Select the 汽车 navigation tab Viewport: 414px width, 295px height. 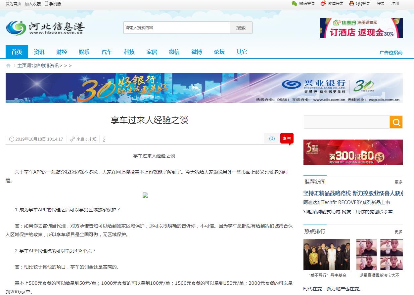coord(107,52)
